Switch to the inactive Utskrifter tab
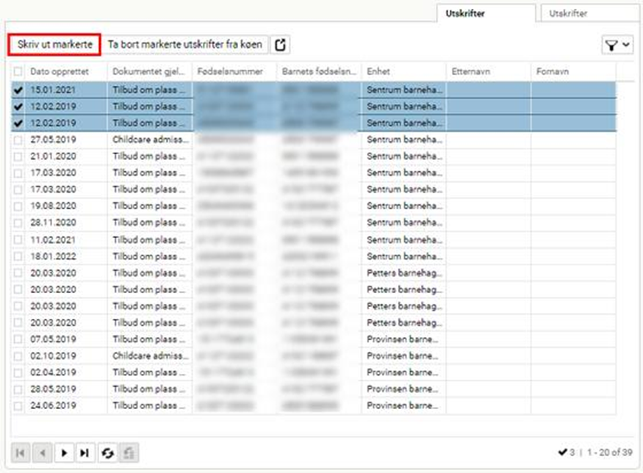The height and width of the screenshot is (473, 643). pyautogui.click(x=589, y=13)
